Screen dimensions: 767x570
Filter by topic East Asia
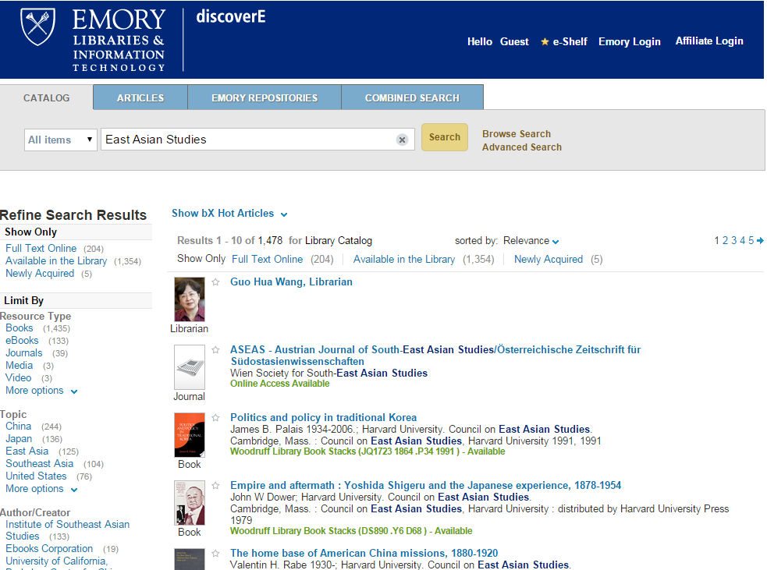coord(27,451)
